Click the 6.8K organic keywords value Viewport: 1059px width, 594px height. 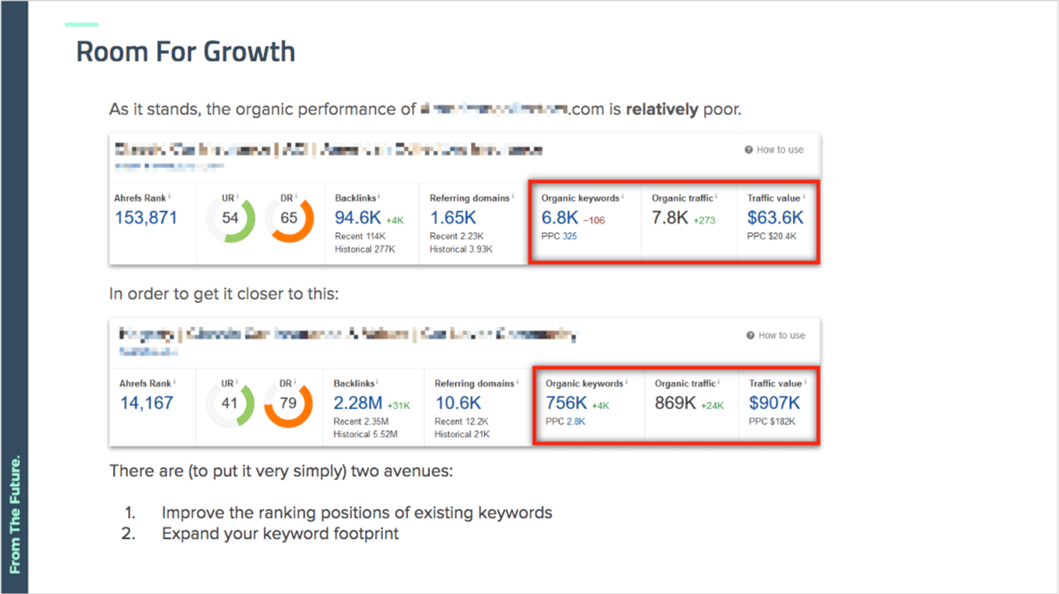point(560,218)
